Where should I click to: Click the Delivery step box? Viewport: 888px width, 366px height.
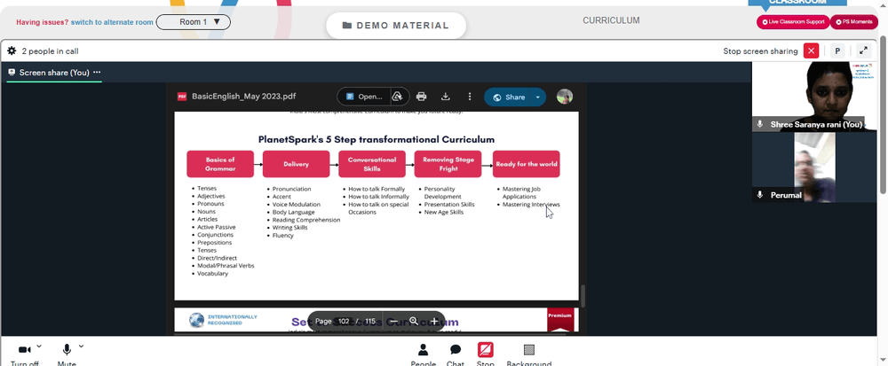pyautogui.click(x=297, y=164)
